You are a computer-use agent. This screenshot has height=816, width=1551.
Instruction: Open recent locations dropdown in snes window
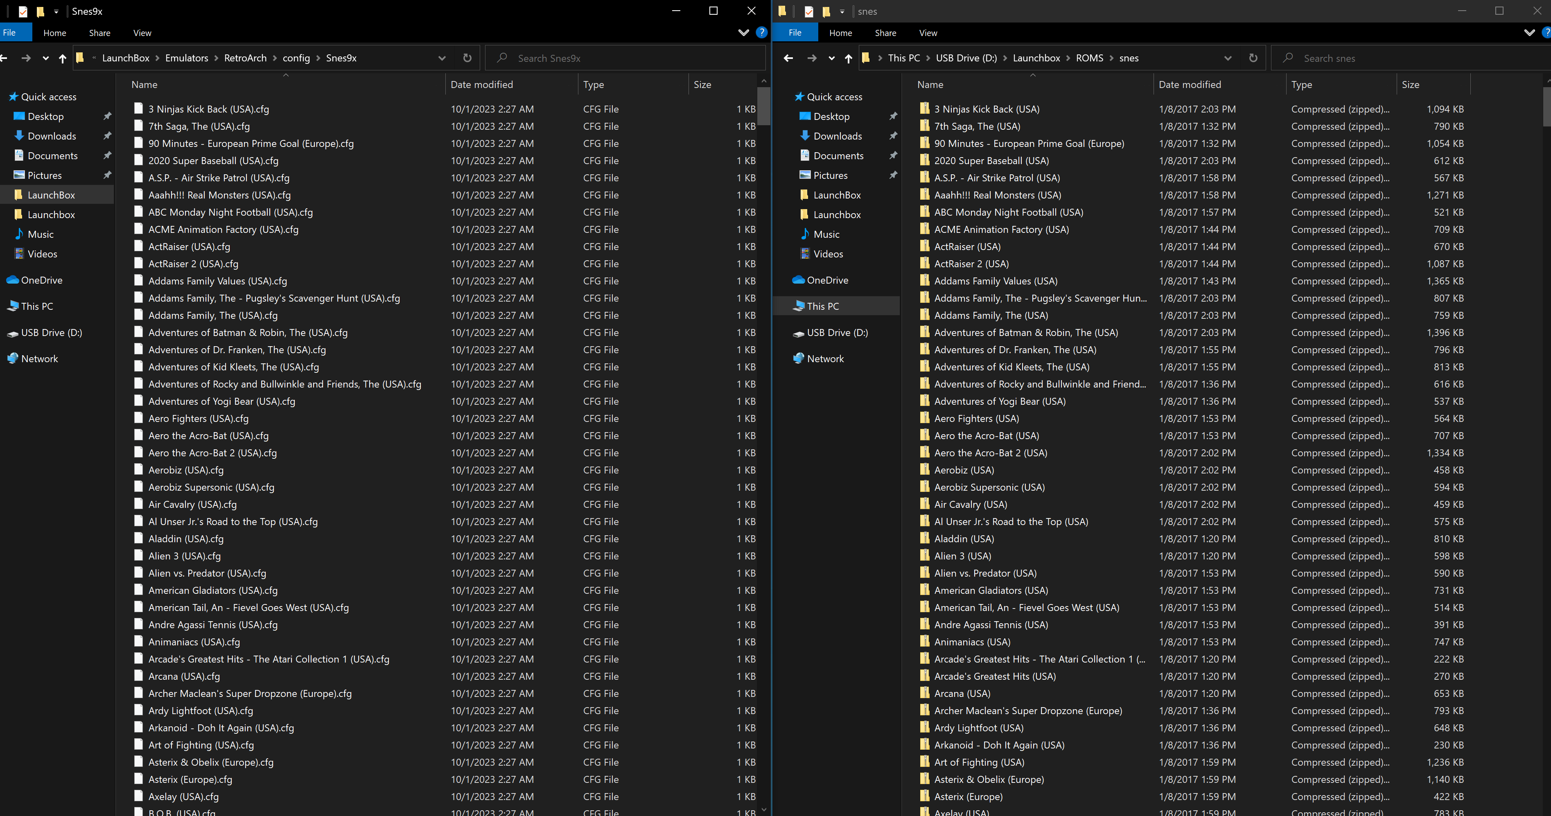pyautogui.click(x=831, y=59)
